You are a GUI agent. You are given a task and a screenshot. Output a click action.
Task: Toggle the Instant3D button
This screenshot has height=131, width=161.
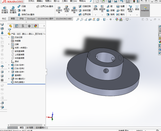pos(145,10)
